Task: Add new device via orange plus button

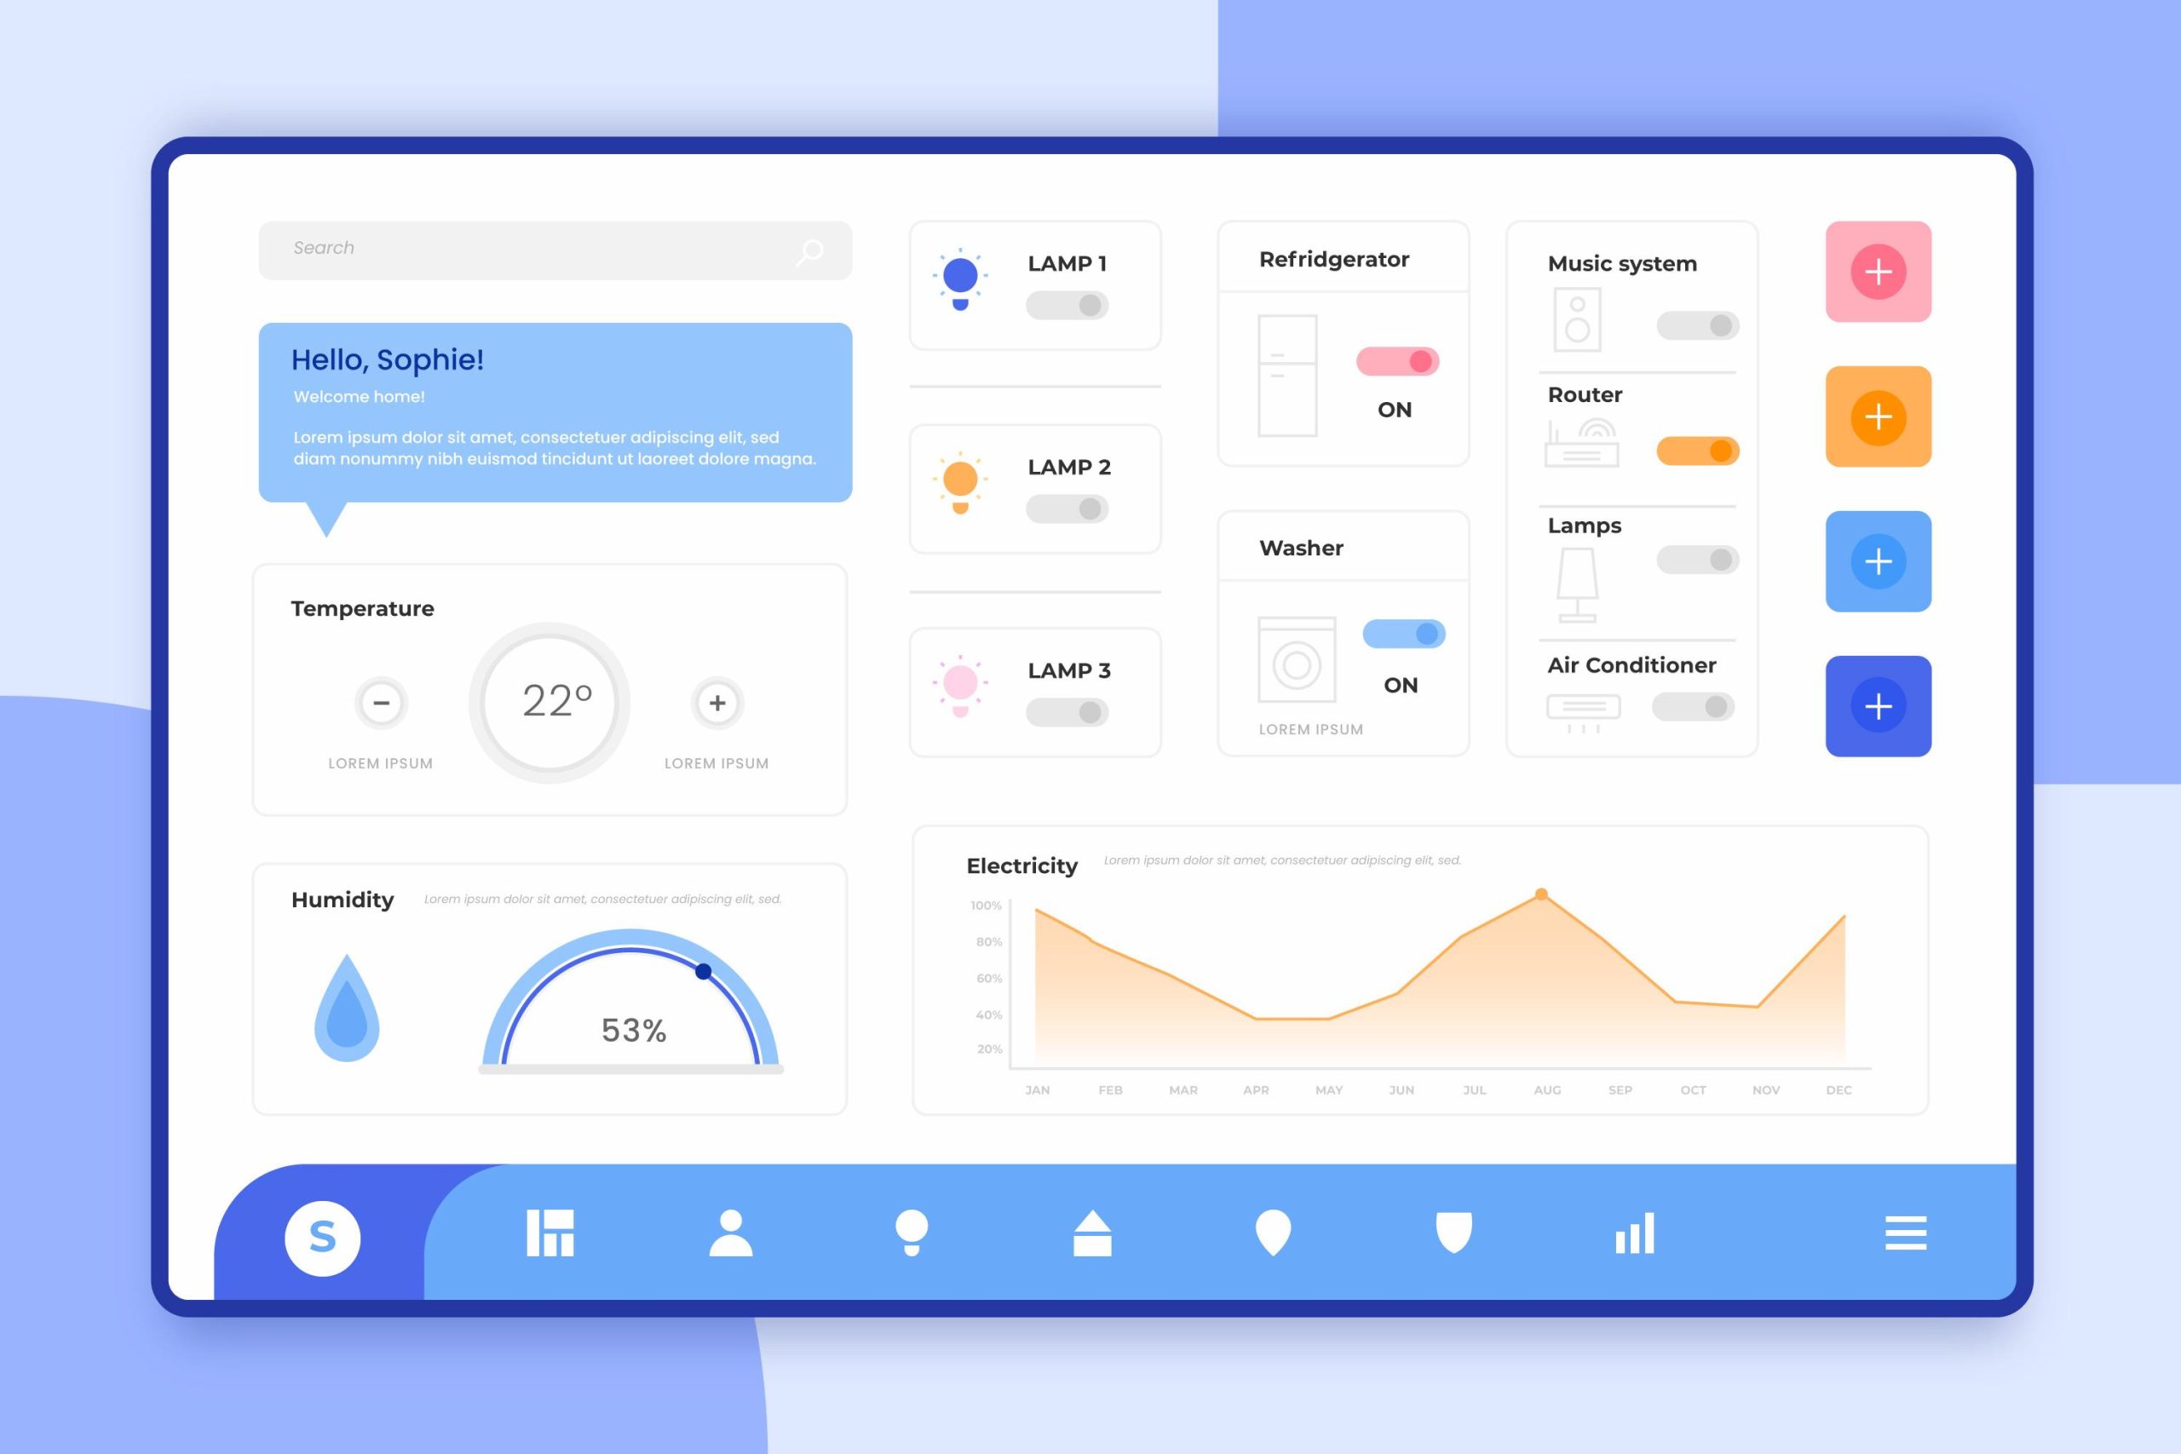Action: click(1876, 417)
